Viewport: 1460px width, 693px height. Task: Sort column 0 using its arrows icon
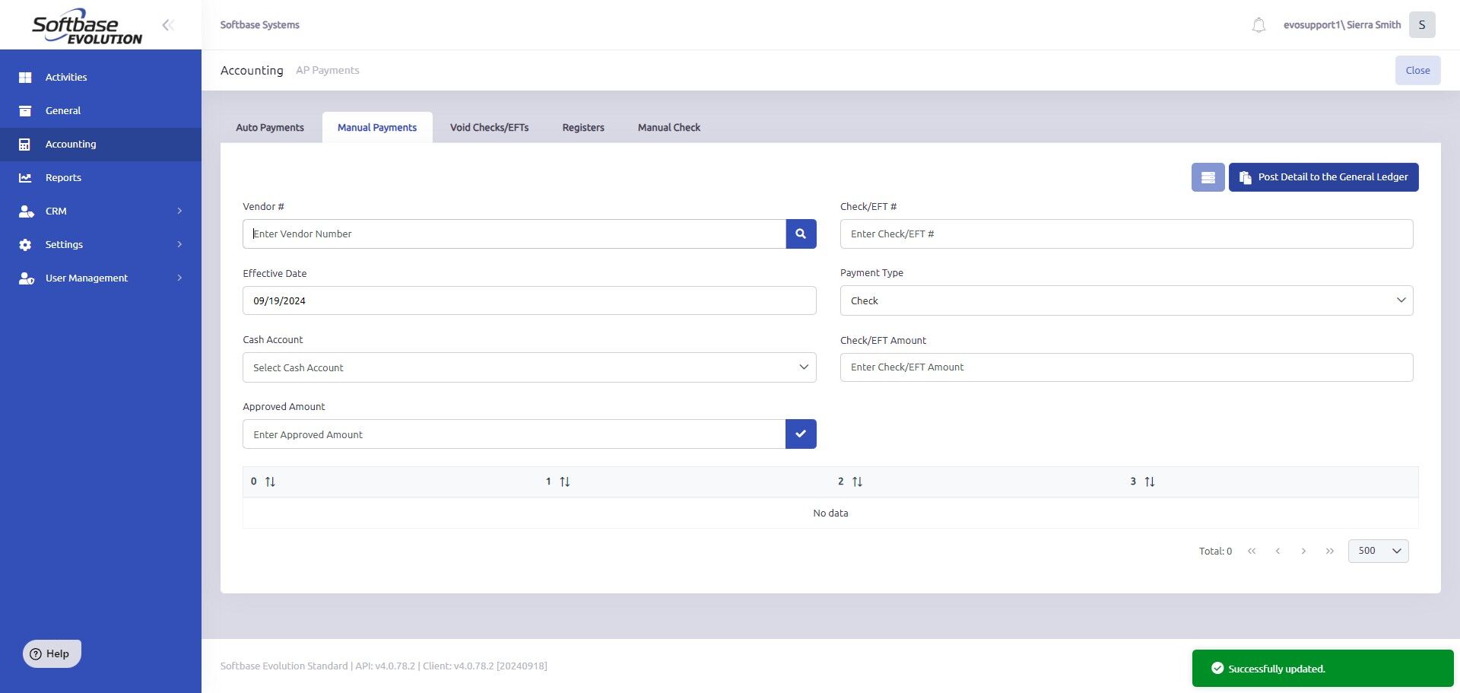(270, 482)
